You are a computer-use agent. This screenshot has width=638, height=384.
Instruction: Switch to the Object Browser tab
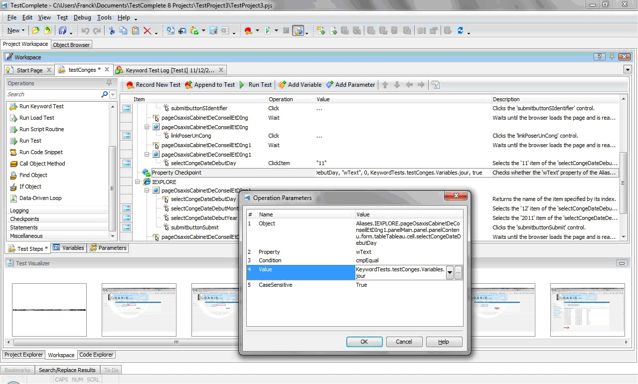71,45
